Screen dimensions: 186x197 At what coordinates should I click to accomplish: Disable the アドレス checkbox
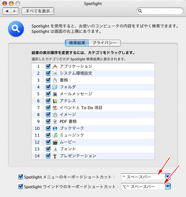[48, 101]
